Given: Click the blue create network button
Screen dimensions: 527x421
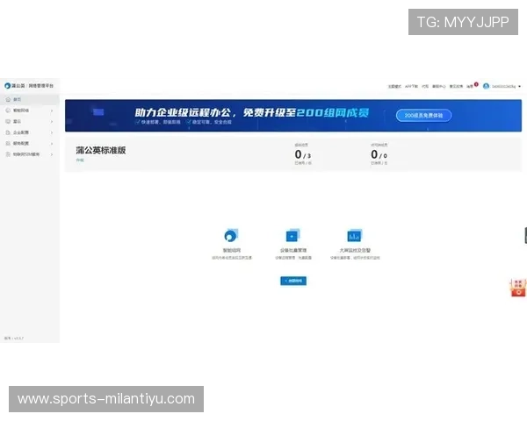Looking at the screenshot, I should click(x=293, y=281).
